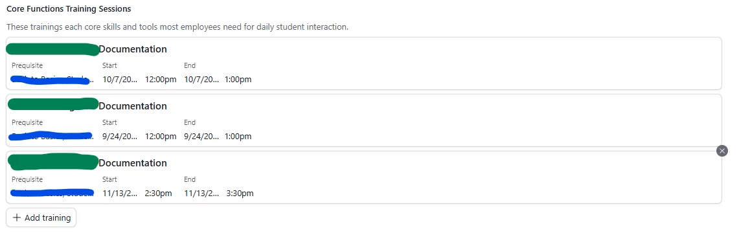Select the 1:00pm end time on 10/7 training
Image resolution: width=739 pixels, height=233 pixels.
238,79
